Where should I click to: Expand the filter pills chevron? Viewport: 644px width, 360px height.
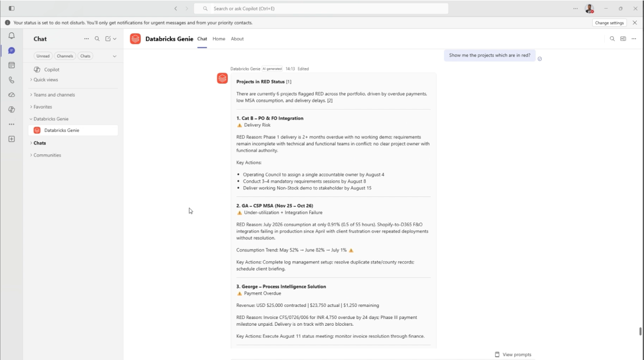pyautogui.click(x=114, y=56)
